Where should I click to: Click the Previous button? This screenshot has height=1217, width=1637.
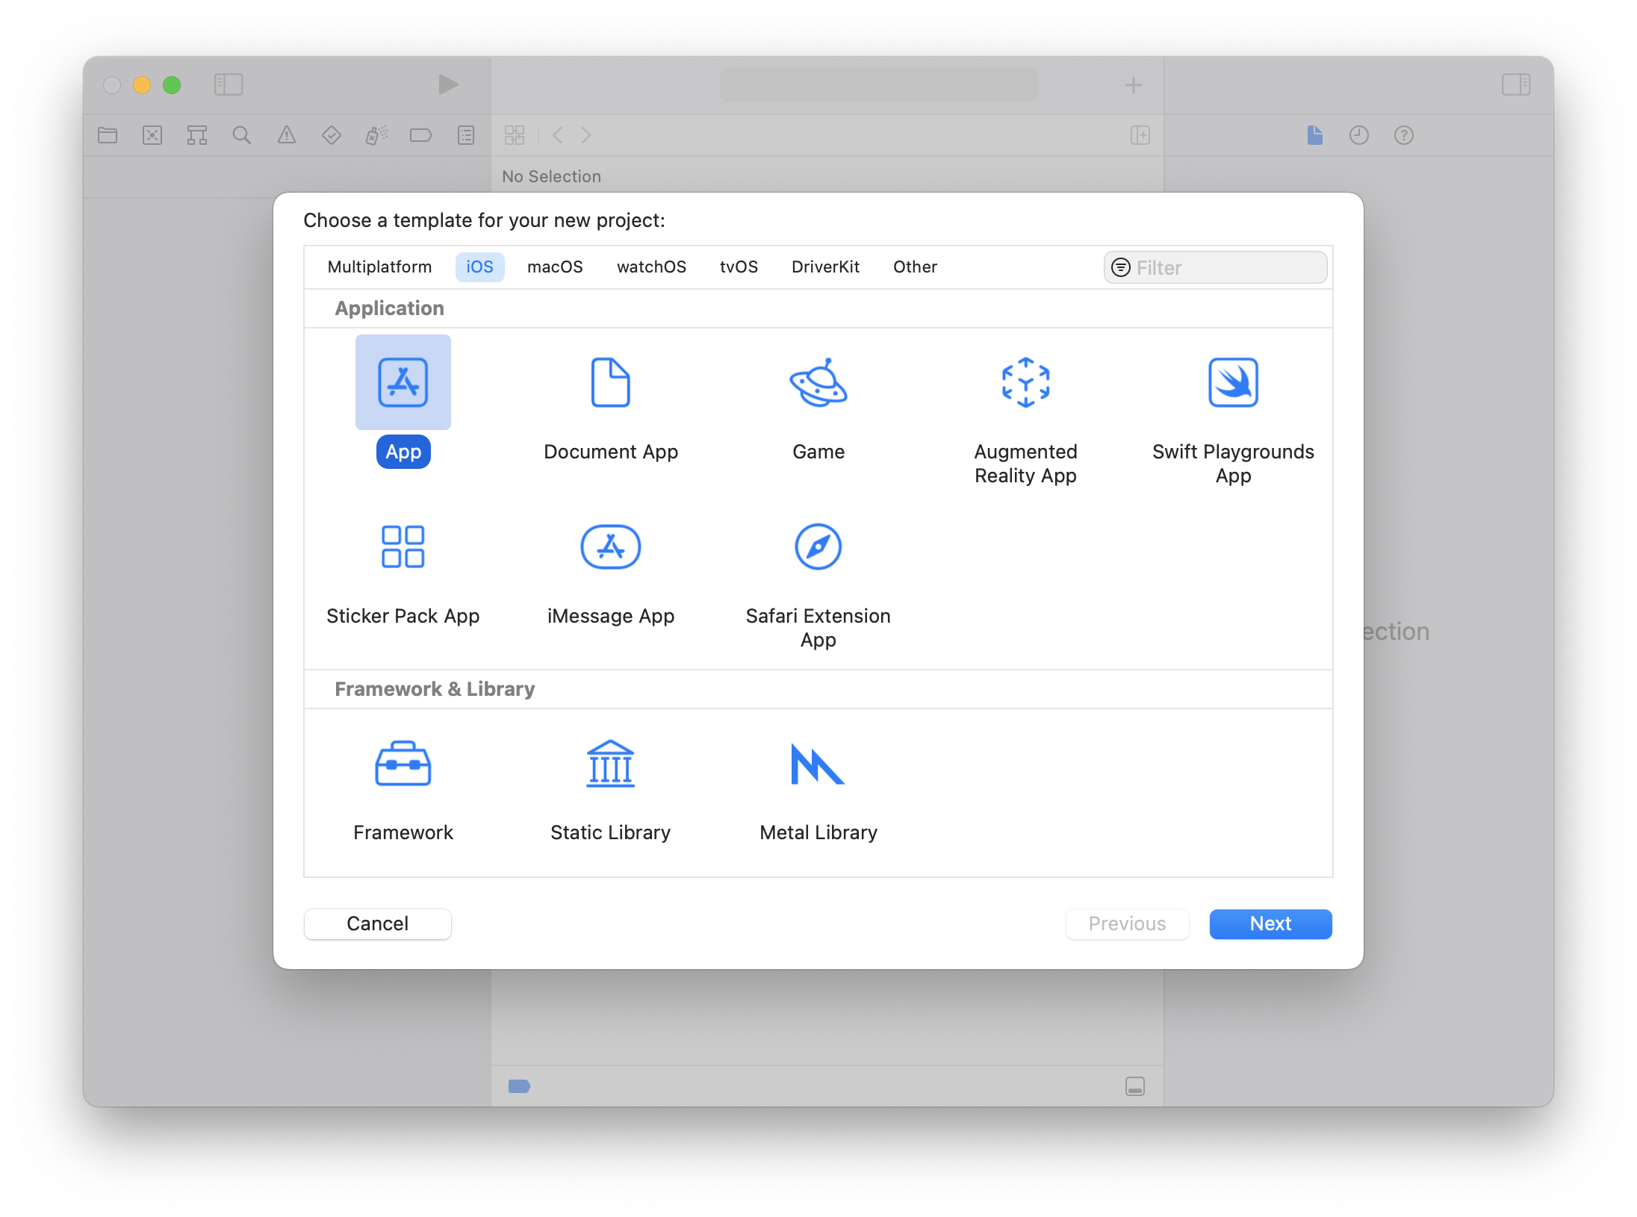coord(1127,924)
